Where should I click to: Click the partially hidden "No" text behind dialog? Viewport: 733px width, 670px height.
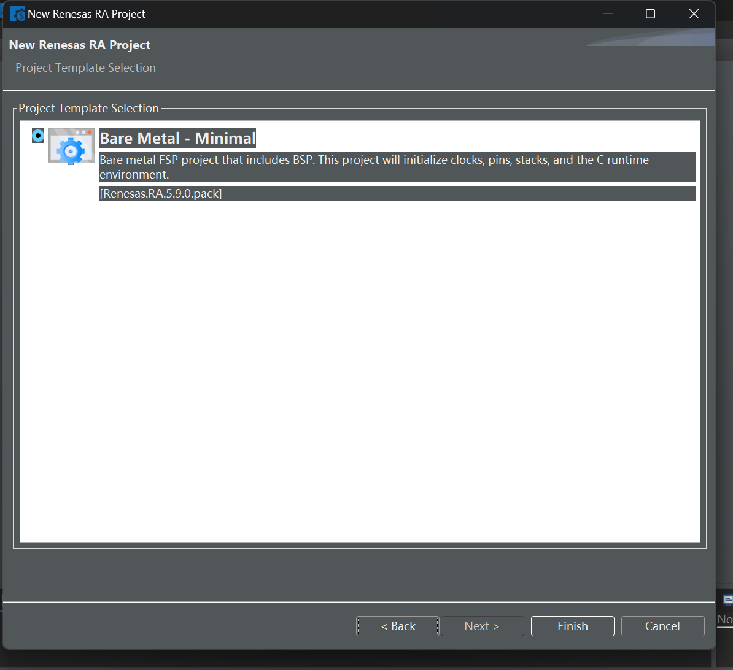(x=725, y=619)
